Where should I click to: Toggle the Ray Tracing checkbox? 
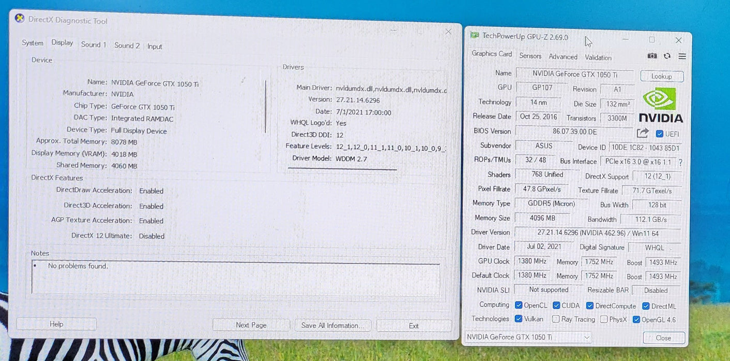pos(556,319)
